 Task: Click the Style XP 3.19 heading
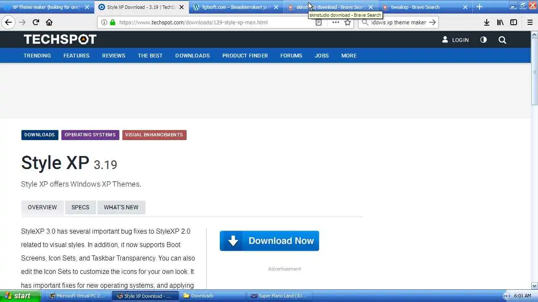[x=69, y=163]
